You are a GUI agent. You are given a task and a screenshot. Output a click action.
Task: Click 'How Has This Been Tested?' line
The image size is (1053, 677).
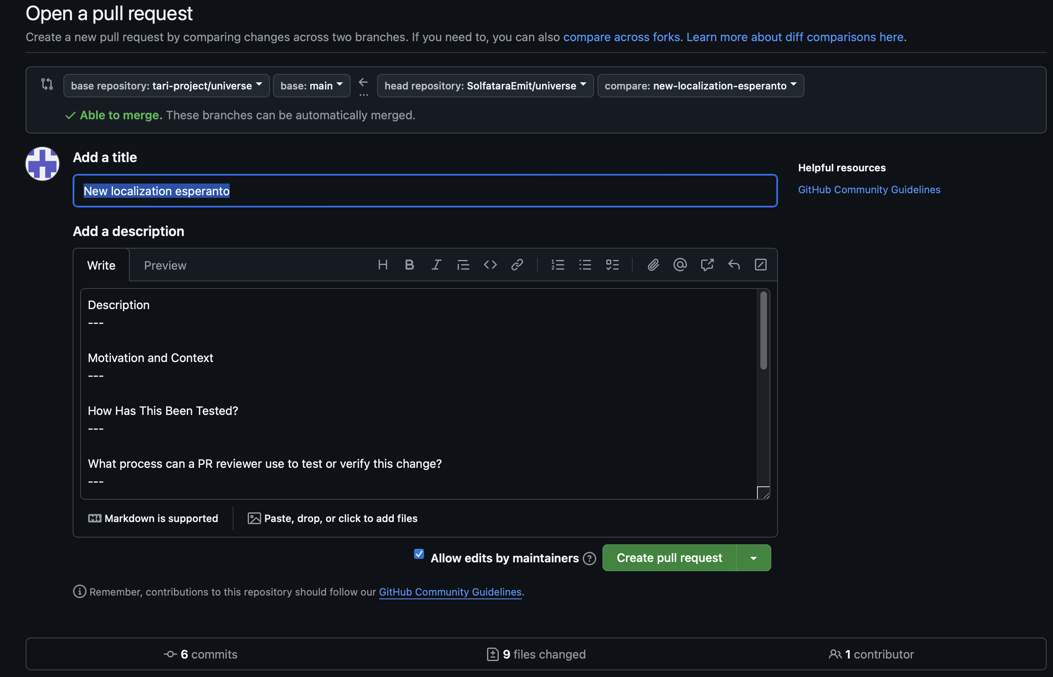pyautogui.click(x=162, y=411)
